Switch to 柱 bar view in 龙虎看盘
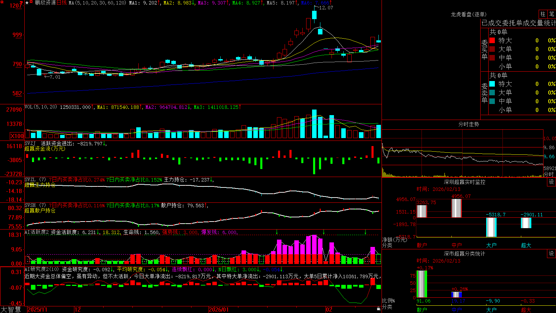556x313 pixels. (x=543, y=14)
